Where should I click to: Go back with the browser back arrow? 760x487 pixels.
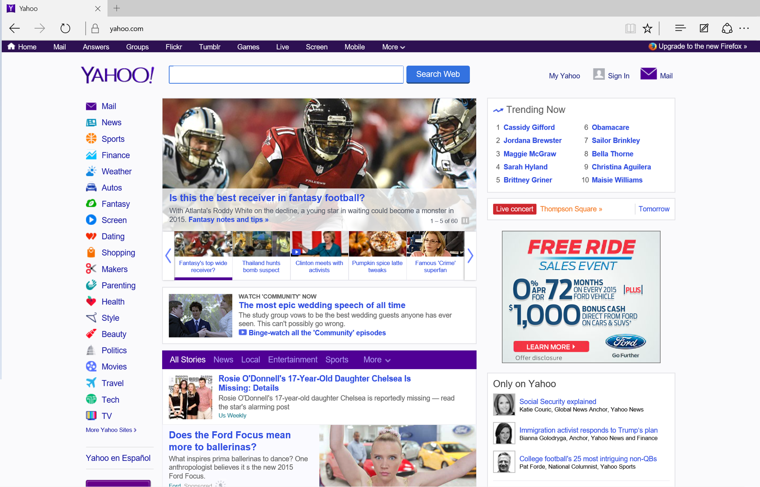[x=15, y=28]
